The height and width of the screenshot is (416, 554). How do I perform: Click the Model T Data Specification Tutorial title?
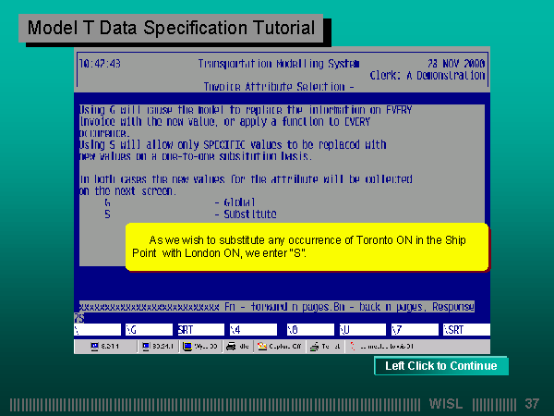pos(172,29)
